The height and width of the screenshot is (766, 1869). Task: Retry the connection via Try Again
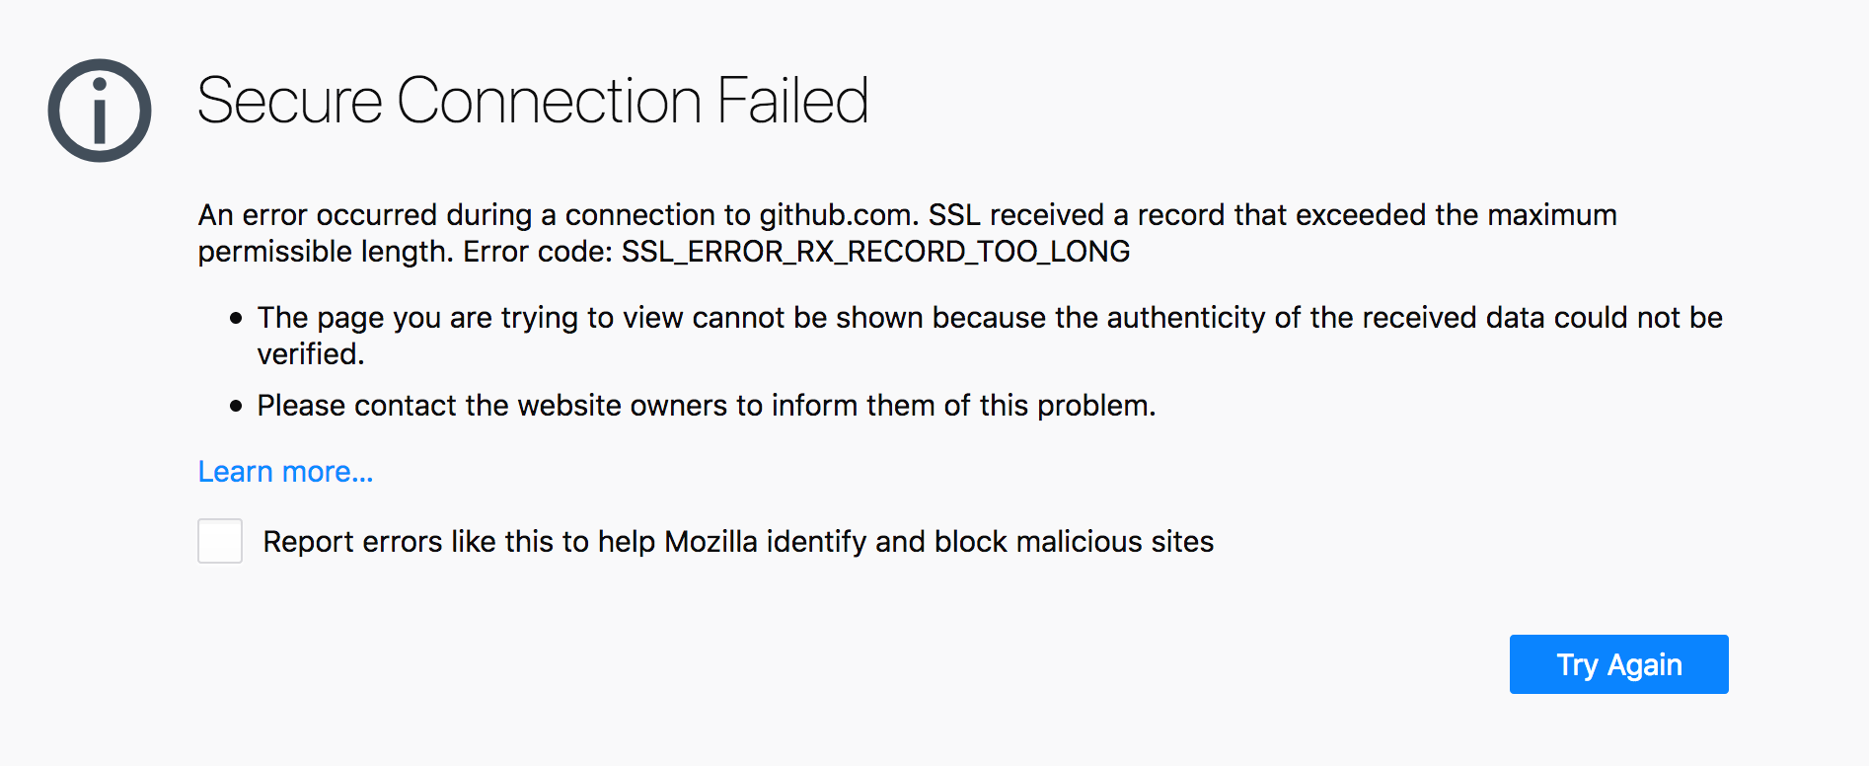pos(1617,664)
